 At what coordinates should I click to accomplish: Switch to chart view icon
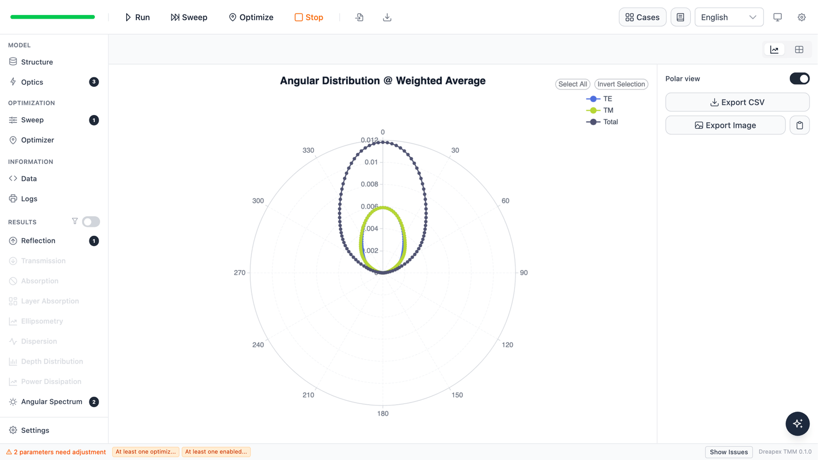(774, 50)
